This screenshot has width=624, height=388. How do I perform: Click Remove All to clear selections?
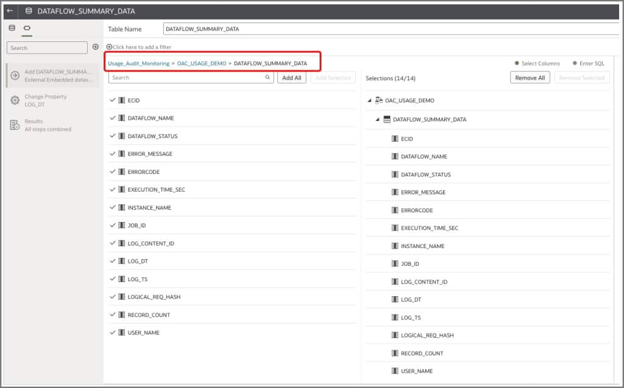tap(530, 77)
